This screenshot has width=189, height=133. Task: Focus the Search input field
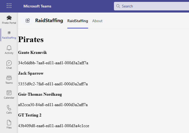[x=151, y=6]
